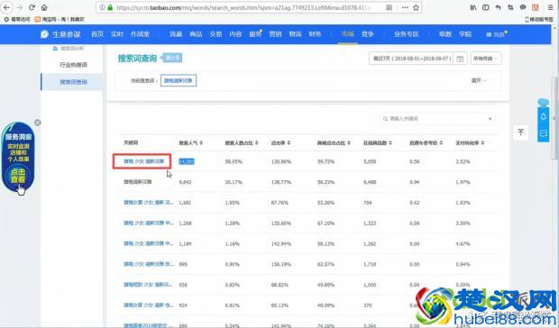Open the 物流 section
The height and width of the screenshot is (328, 559).
pos(295,34)
